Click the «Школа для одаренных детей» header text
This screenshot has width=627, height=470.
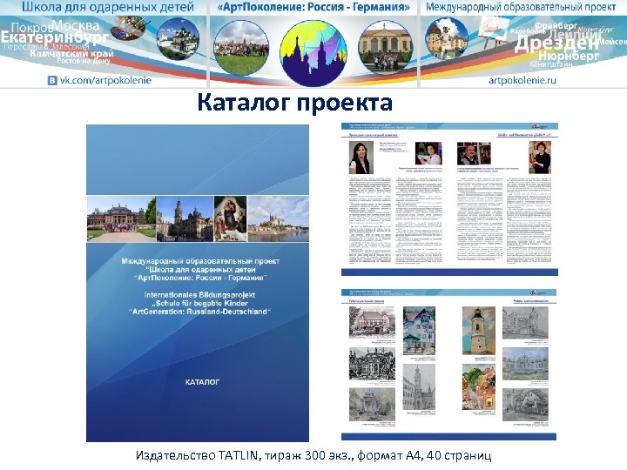click(x=108, y=7)
